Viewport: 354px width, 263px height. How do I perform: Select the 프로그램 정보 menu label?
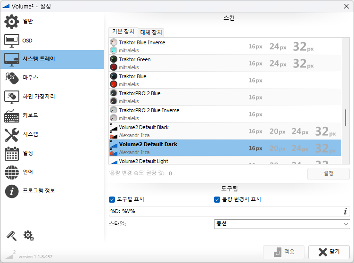coord(39,191)
